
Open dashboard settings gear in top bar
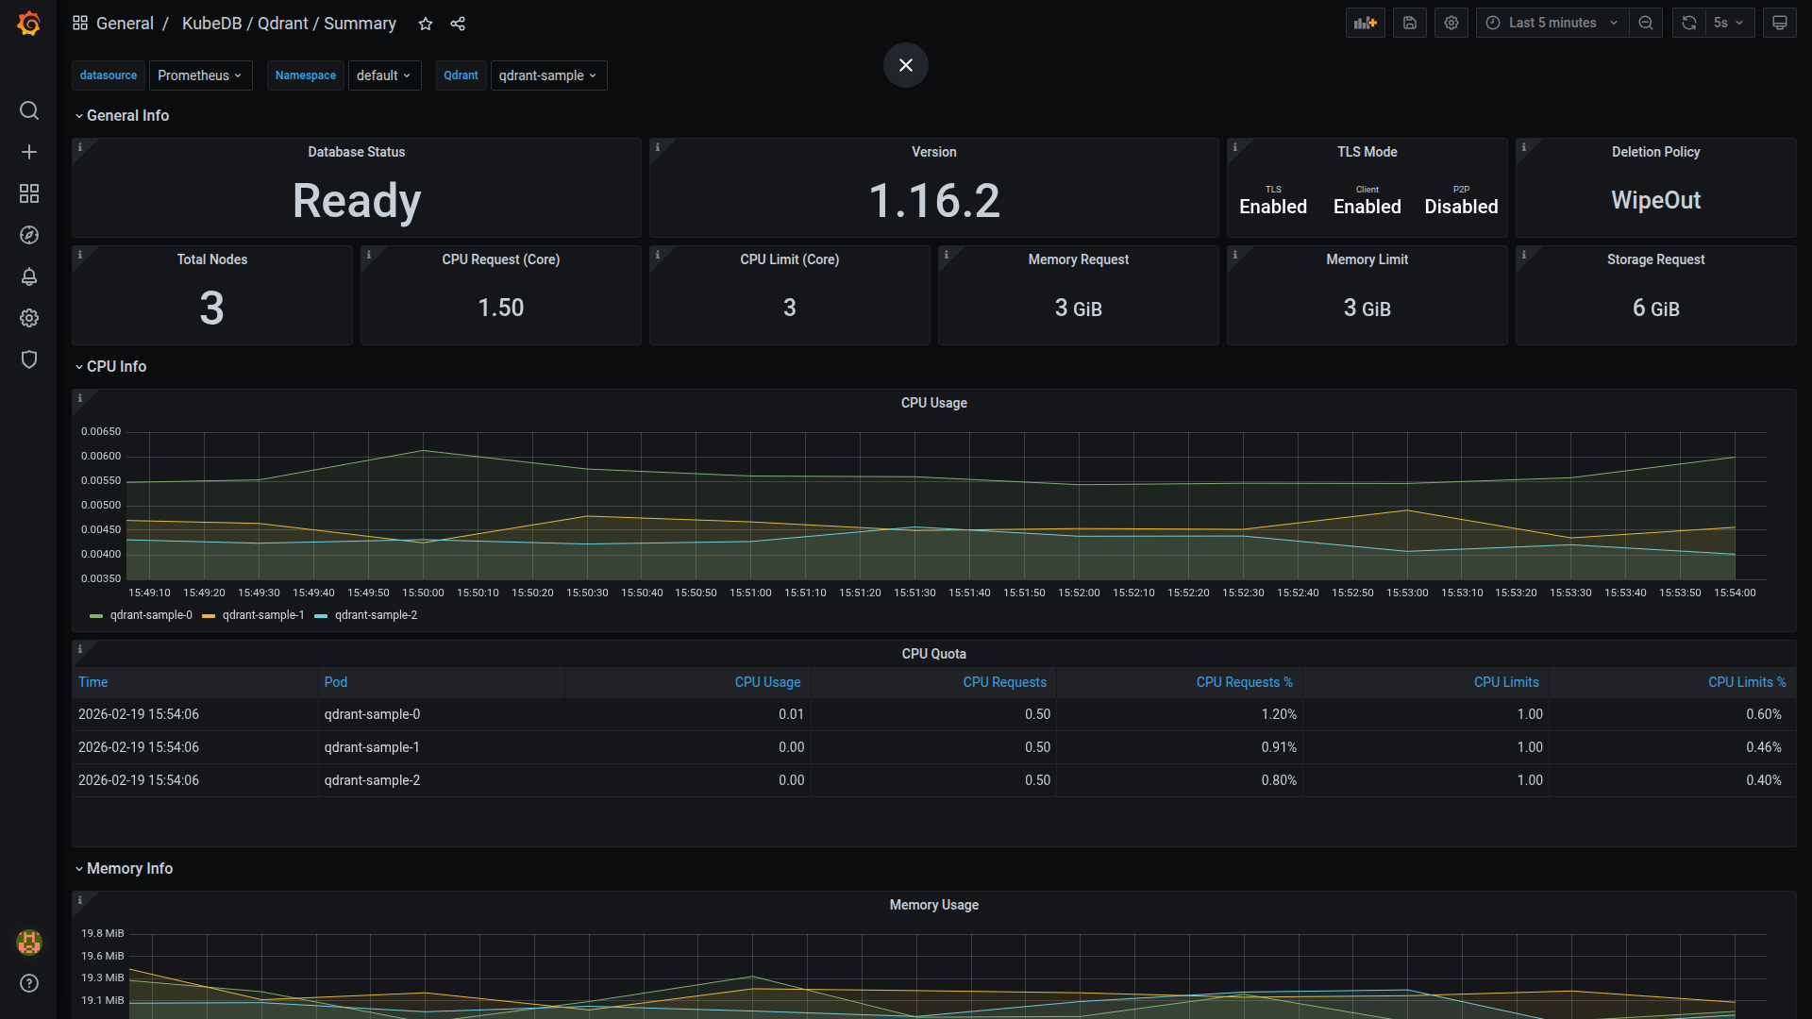(x=1451, y=23)
